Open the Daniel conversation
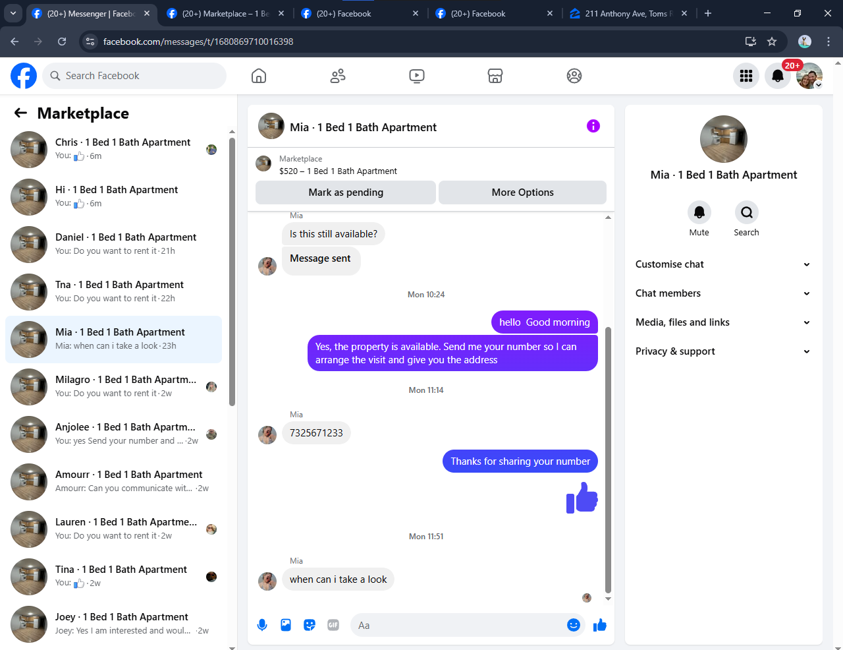The width and height of the screenshot is (843, 650). point(113,245)
